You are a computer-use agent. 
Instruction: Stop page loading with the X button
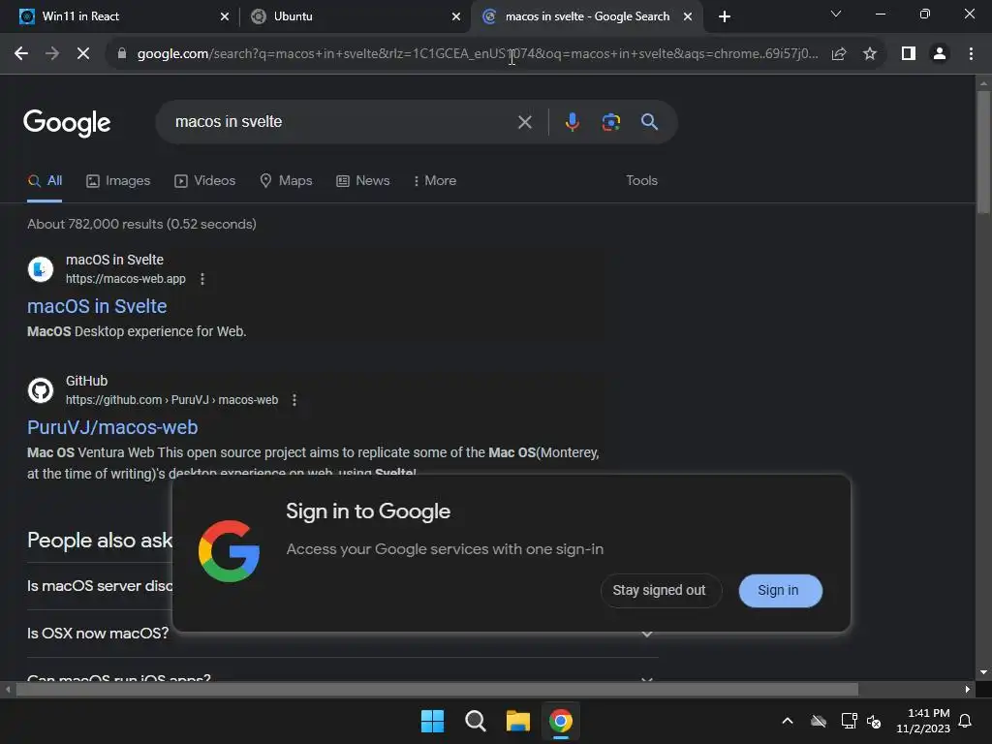pyautogui.click(x=83, y=54)
